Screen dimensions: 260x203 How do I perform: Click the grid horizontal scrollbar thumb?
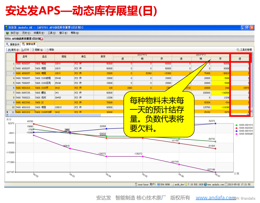click(x=55, y=115)
